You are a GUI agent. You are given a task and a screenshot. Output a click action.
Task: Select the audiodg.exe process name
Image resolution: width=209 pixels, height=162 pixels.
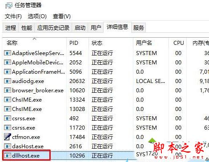28,81
